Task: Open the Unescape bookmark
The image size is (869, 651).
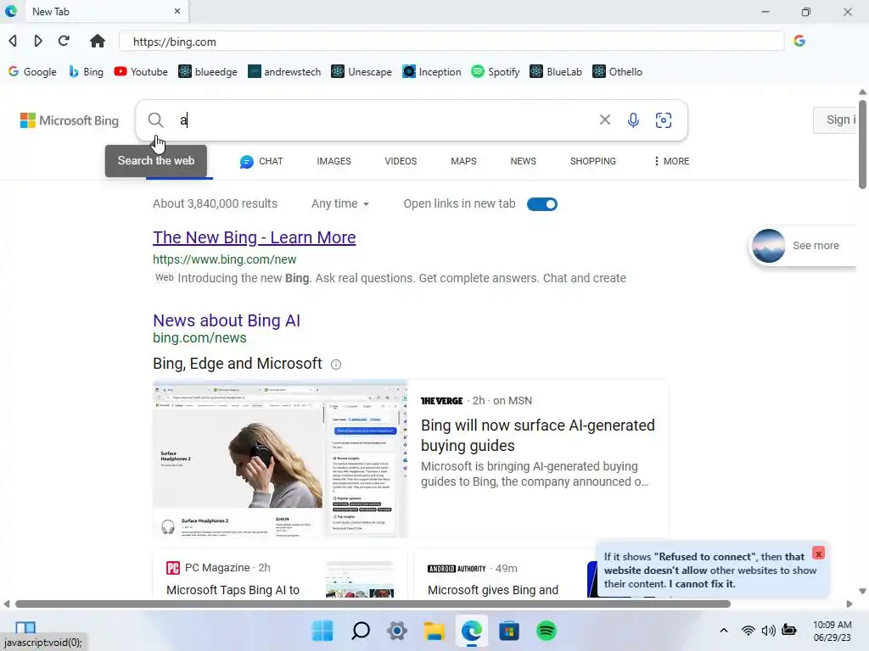Action: pyautogui.click(x=362, y=72)
